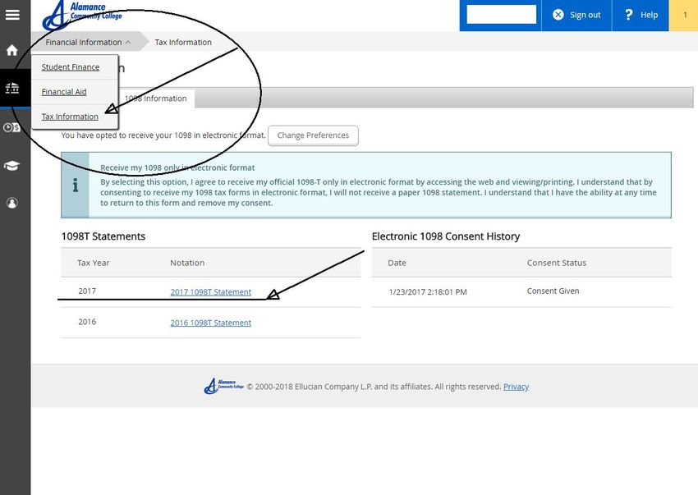Select the Financial Information bank icon
This screenshot has height=495, width=698.
12,88
